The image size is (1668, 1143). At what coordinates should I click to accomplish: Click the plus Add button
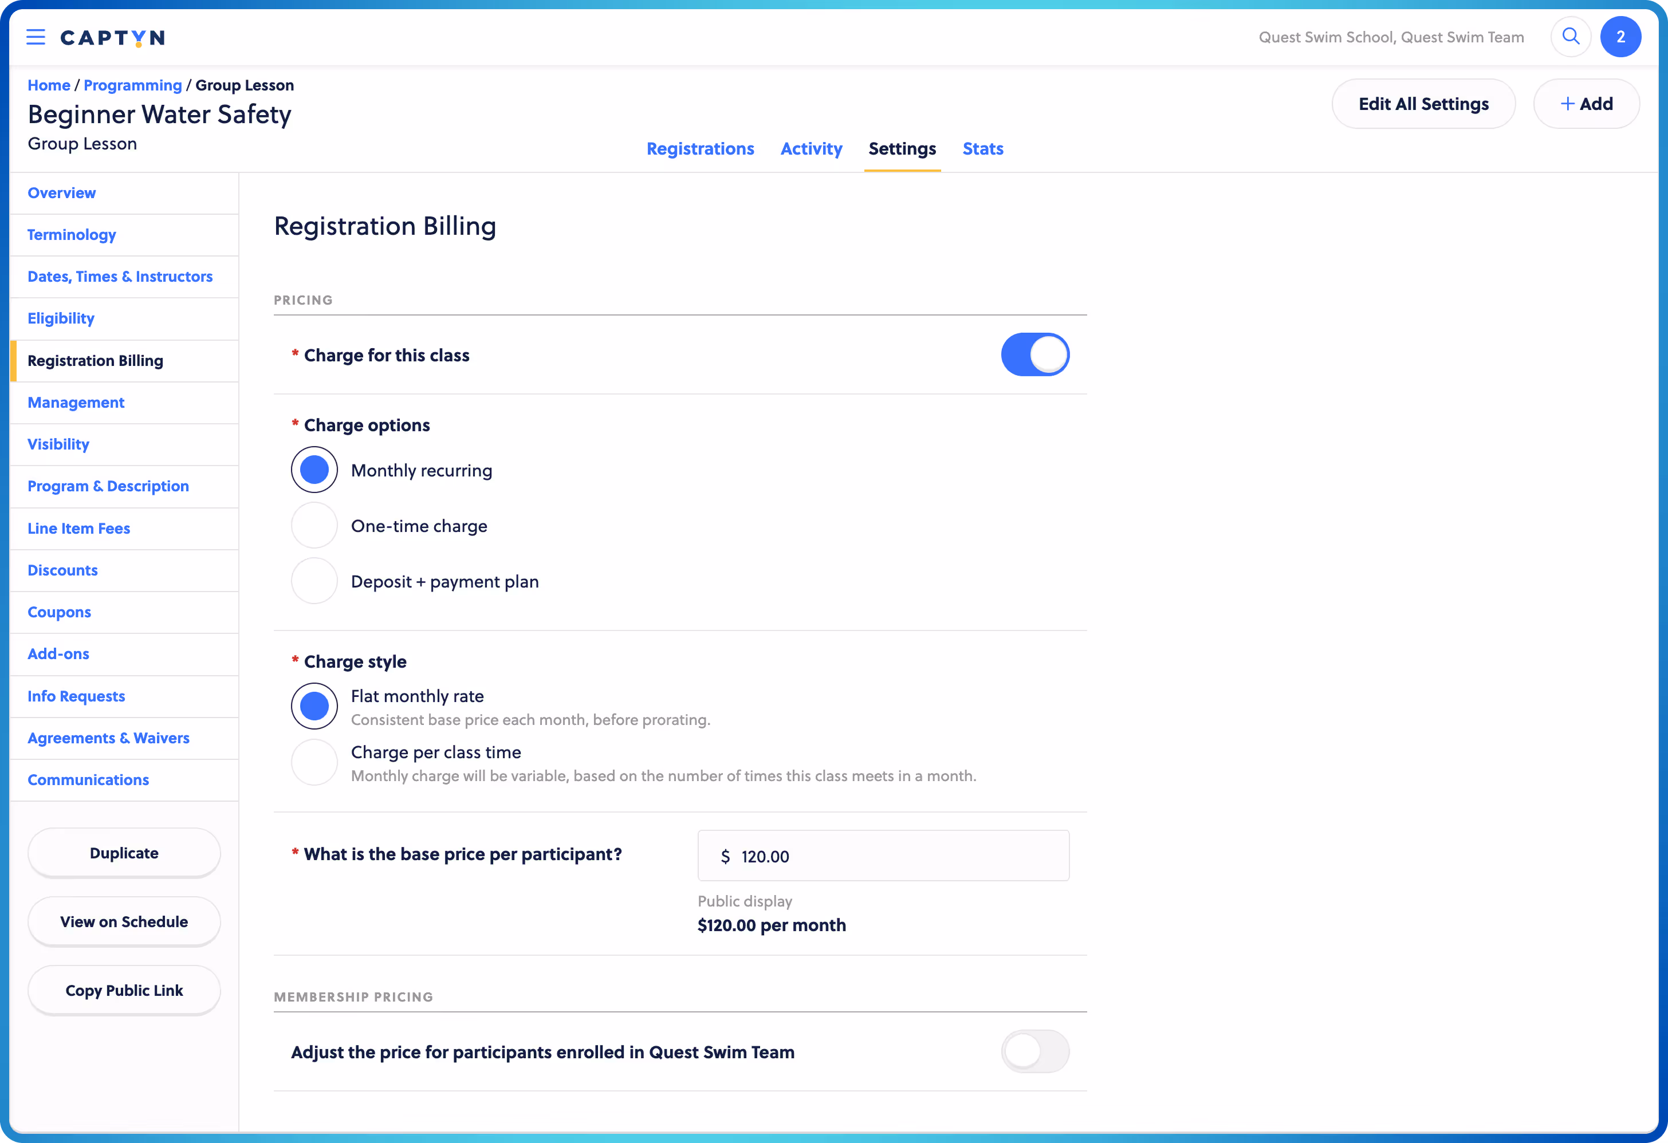click(x=1586, y=103)
